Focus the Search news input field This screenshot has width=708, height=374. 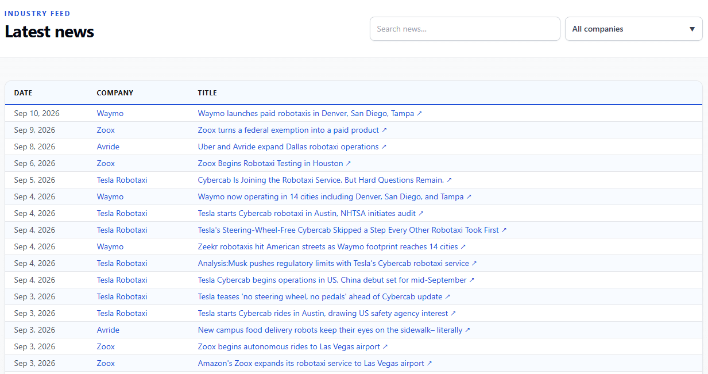(x=465, y=29)
